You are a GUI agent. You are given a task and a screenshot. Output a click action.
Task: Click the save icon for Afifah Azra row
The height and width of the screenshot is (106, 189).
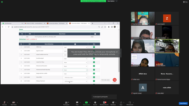94,47
